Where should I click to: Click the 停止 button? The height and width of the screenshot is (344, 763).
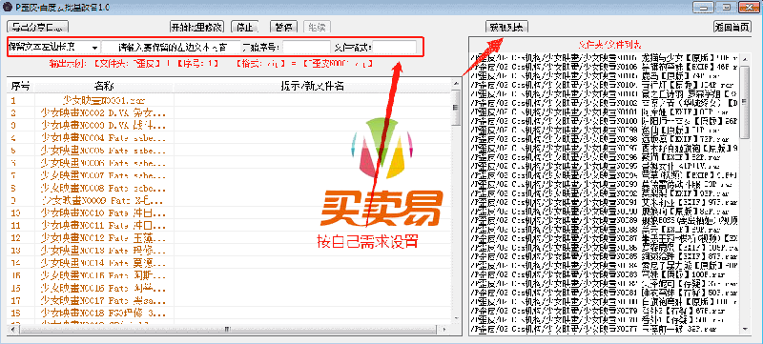click(245, 27)
